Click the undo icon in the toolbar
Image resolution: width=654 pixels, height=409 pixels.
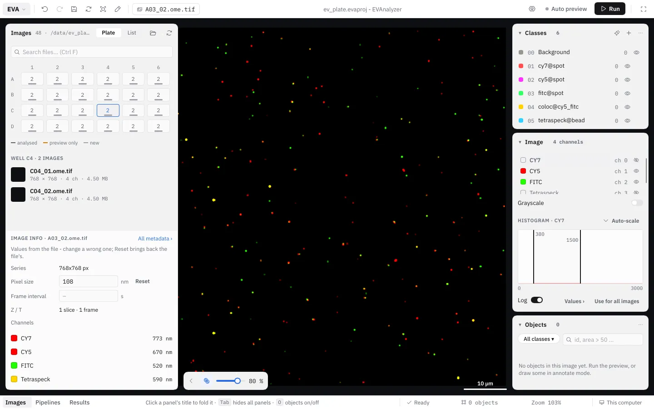tap(45, 9)
